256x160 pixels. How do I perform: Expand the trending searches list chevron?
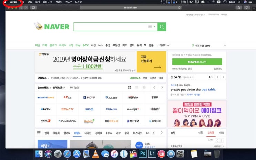point(225,45)
